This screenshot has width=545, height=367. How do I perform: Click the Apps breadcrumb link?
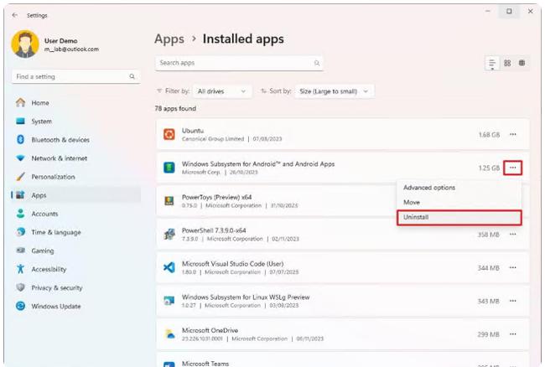170,39
